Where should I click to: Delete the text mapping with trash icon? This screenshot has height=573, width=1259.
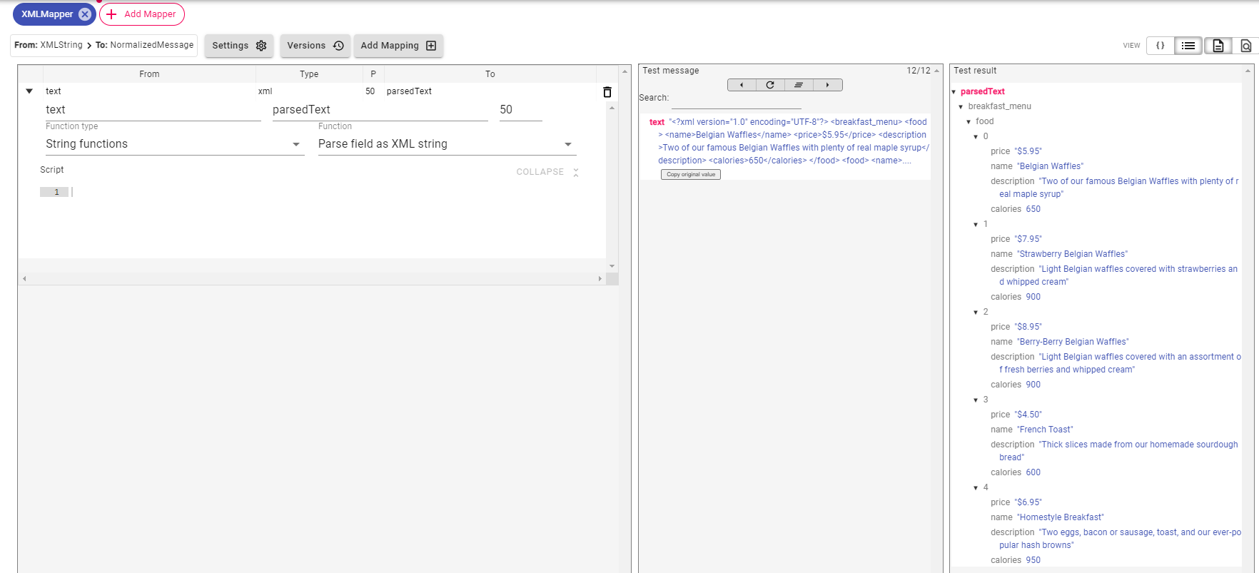click(607, 92)
